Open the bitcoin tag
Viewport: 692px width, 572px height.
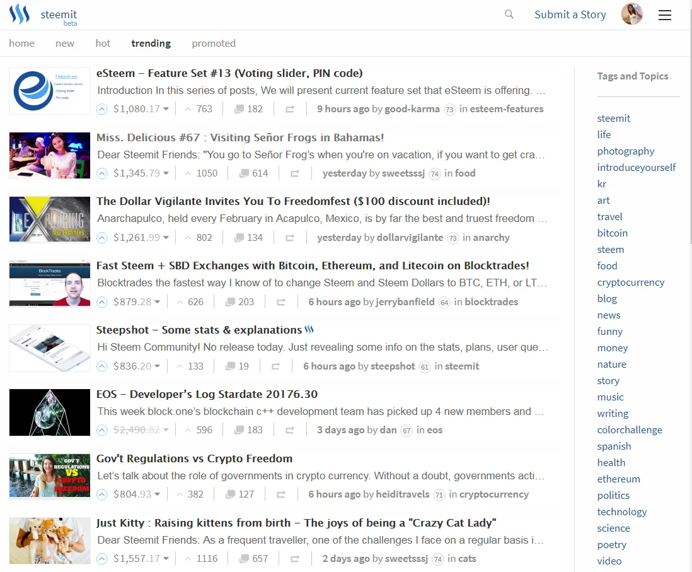[612, 233]
